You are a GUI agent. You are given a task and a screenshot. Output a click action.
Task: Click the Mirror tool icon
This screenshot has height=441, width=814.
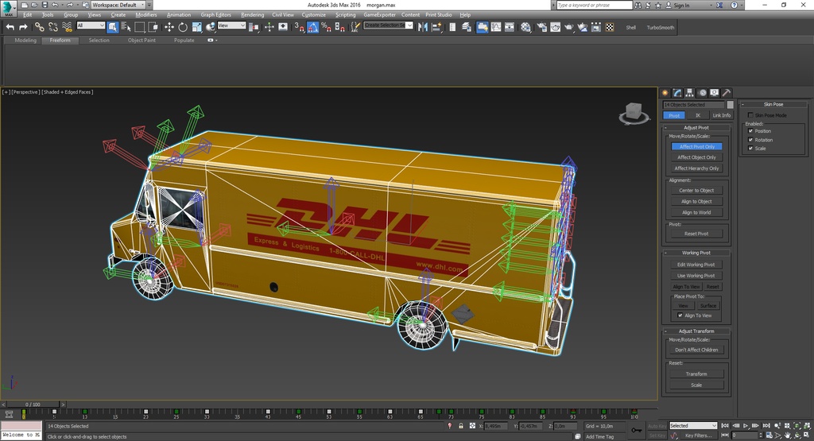pos(422,27)
